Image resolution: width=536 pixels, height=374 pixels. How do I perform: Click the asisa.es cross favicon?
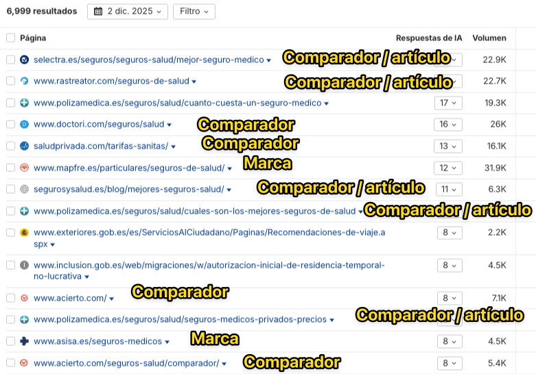tap(24, 341)
